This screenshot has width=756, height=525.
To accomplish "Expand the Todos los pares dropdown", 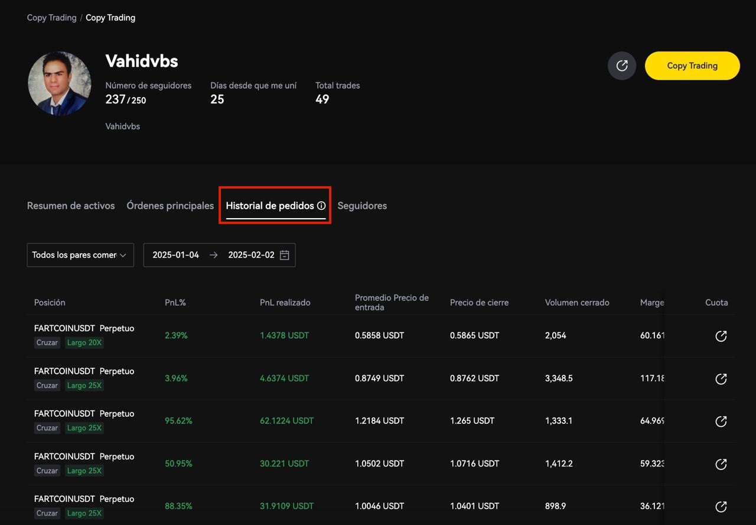I will coord(80,255).
